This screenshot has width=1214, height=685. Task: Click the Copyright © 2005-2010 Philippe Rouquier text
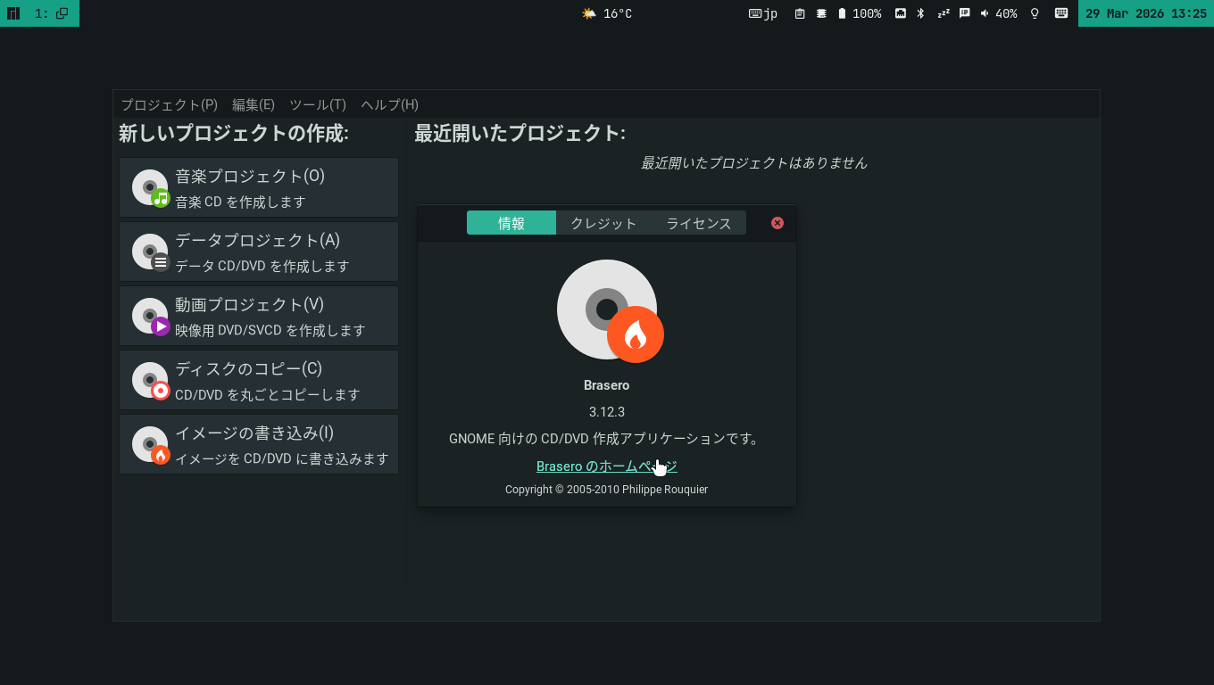click(x=607, y=490)
